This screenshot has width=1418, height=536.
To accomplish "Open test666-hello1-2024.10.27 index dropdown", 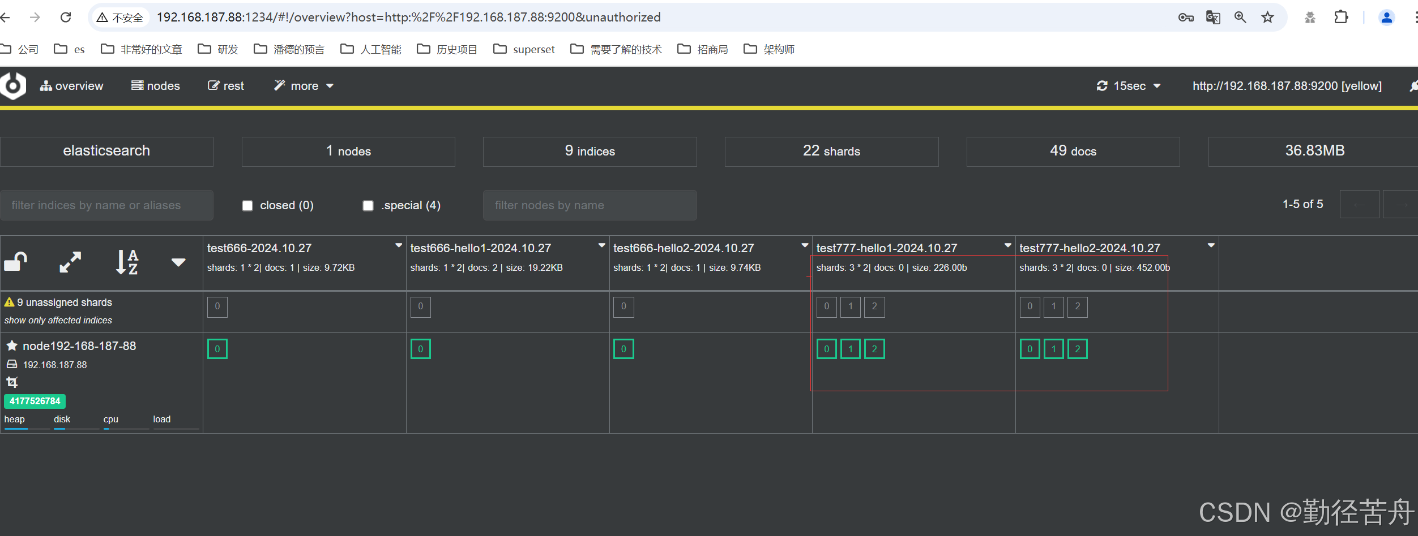I will [x=601, y=245].
